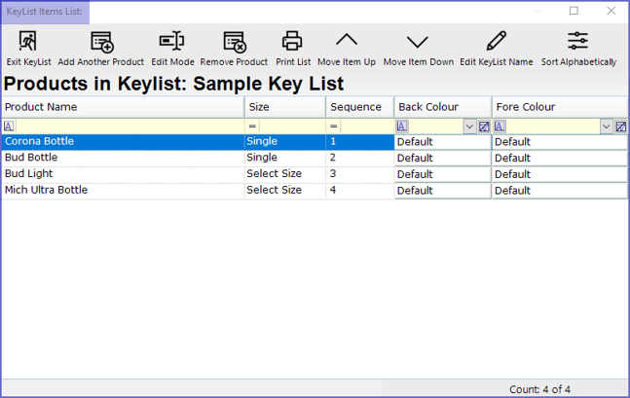Click Add Another Product toolbar icon

pos(101,42)
